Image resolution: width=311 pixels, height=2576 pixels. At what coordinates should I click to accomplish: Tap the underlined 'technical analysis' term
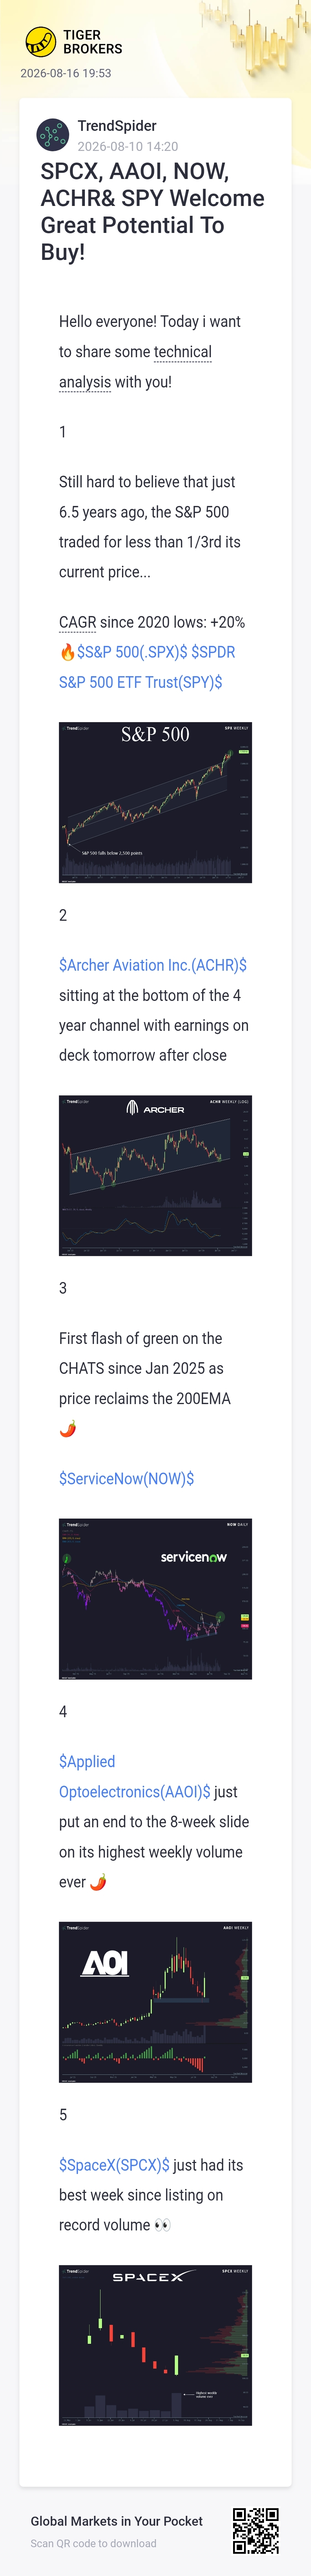click(135, 367)
